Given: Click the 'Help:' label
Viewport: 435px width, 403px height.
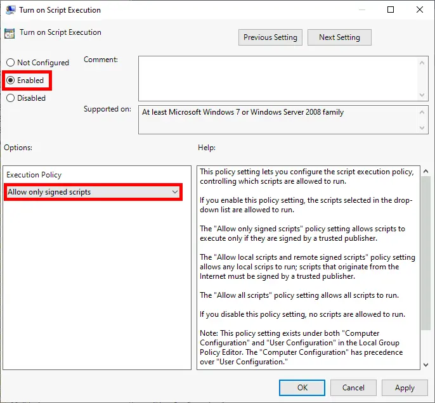Looking at the screenshot, I should pyautogui.click(x=207, y=148).
